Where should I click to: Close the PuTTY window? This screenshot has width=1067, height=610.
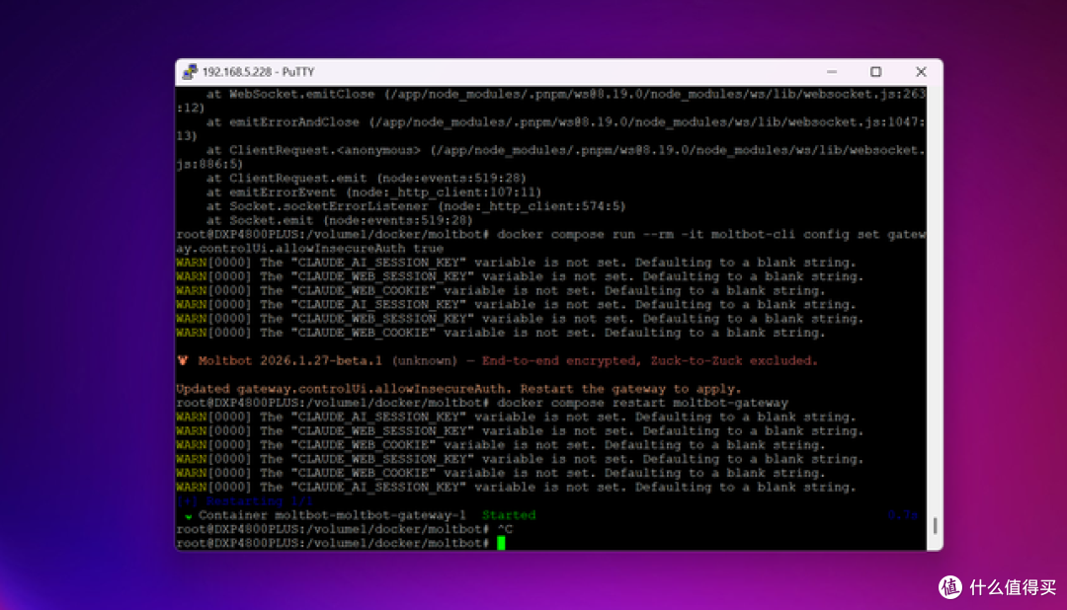tap(921, 71)
